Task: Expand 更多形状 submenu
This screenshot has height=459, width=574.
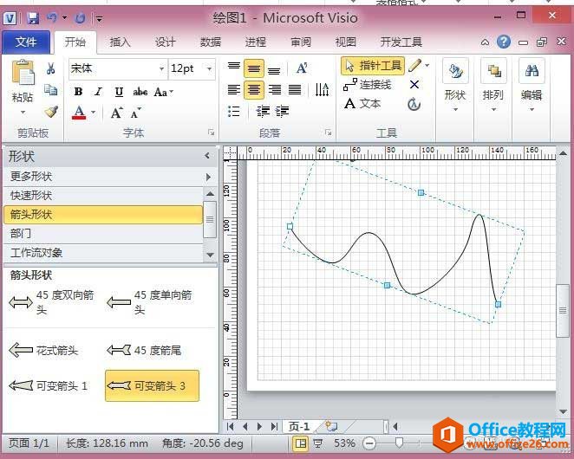Action: (x=109, y=177)
